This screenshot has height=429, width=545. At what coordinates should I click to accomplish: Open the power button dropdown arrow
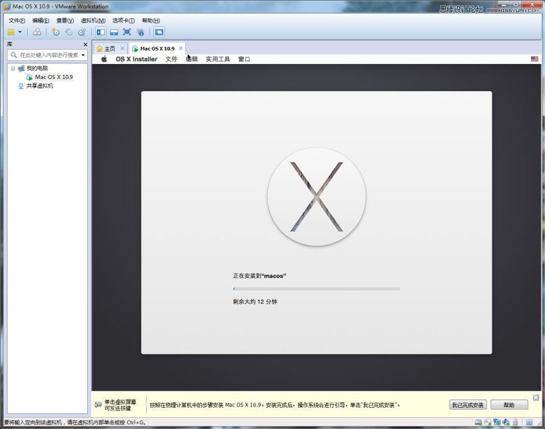click(x=19, y=32)
